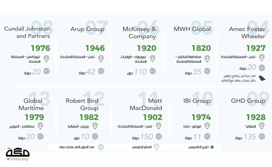The height and width of the screenshot is (167, 272).
Task: Click the McKinsey & Company heading
Action: [x=139, y=33]
